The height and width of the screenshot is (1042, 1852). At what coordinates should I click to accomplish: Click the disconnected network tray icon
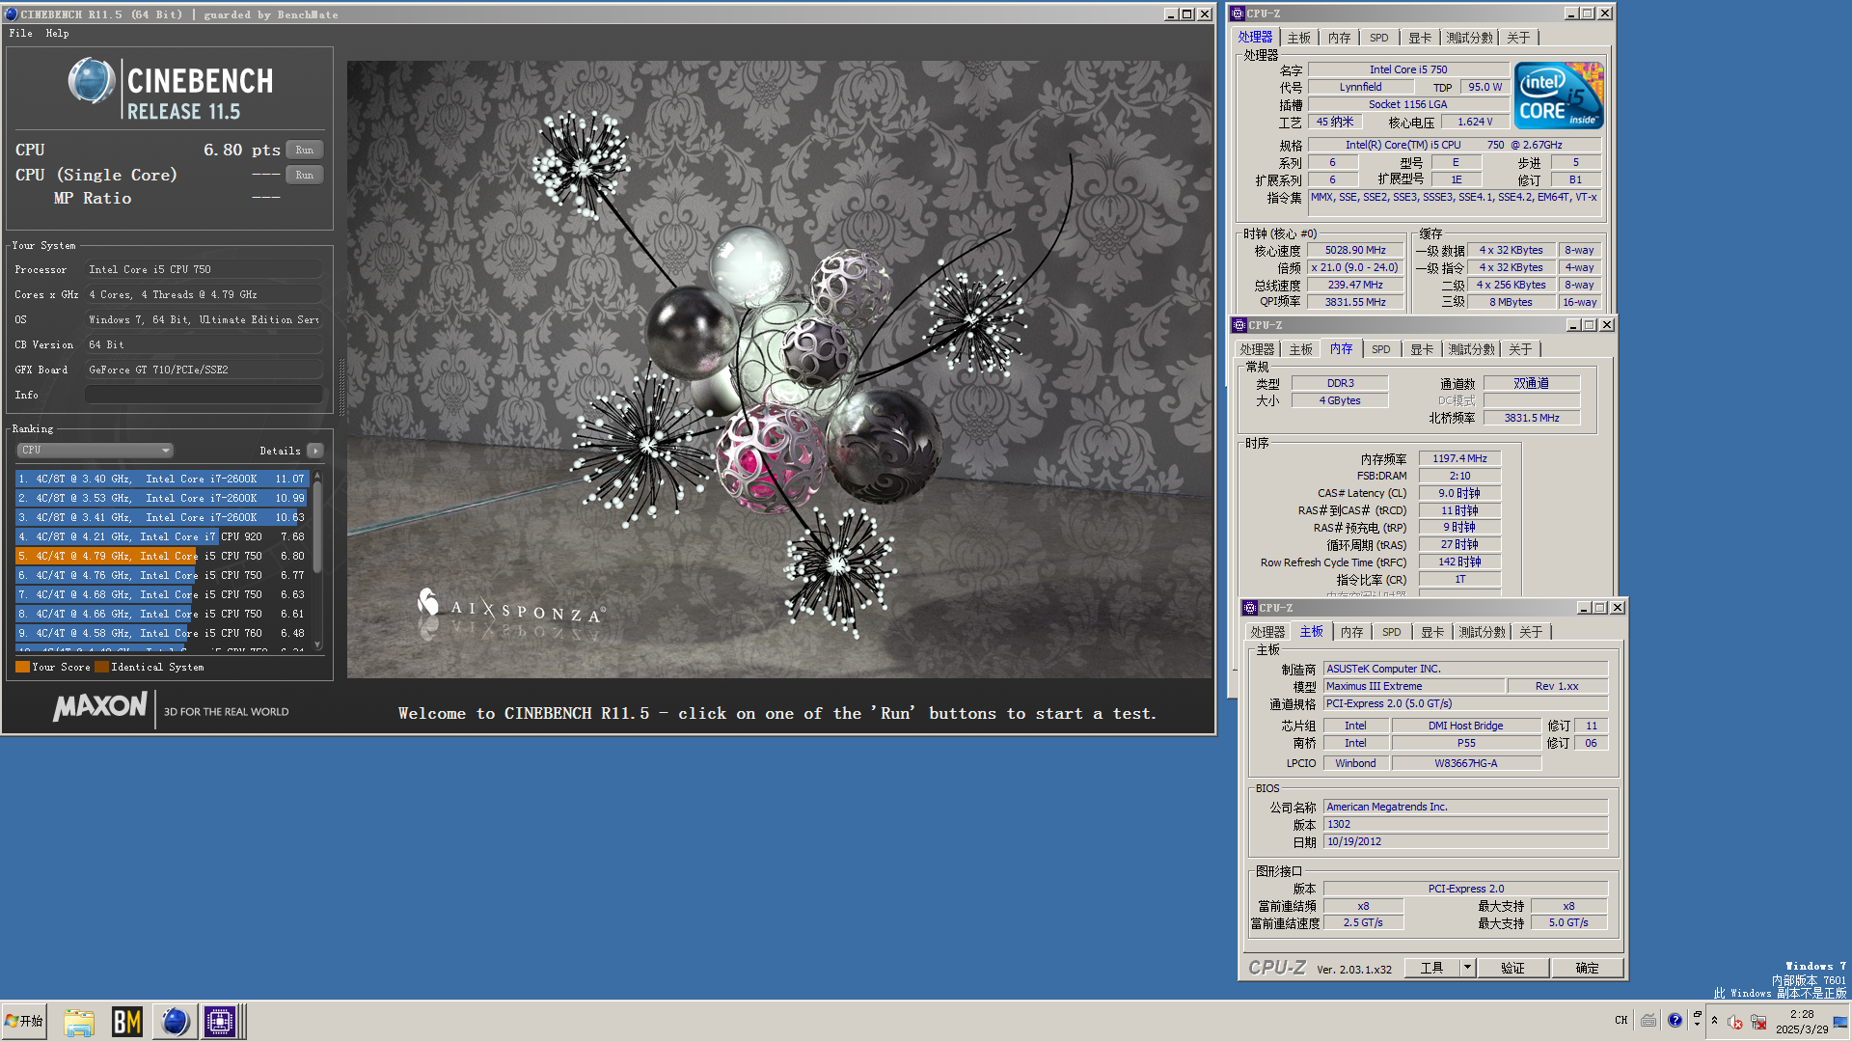[x=1758, y=1022]
